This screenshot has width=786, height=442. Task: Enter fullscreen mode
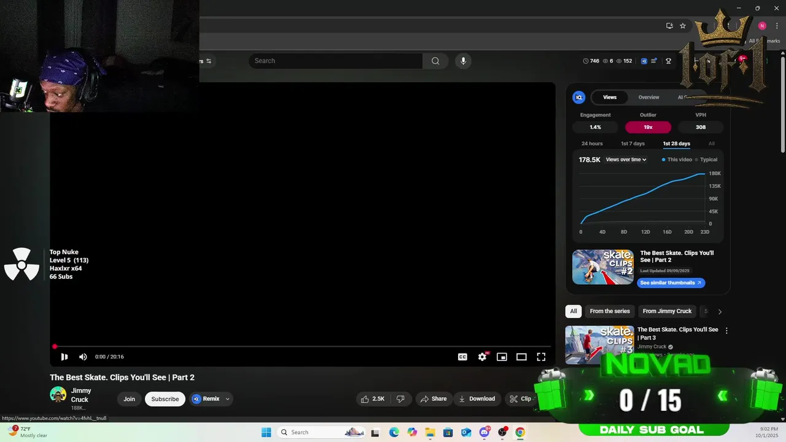pos(541,357)
